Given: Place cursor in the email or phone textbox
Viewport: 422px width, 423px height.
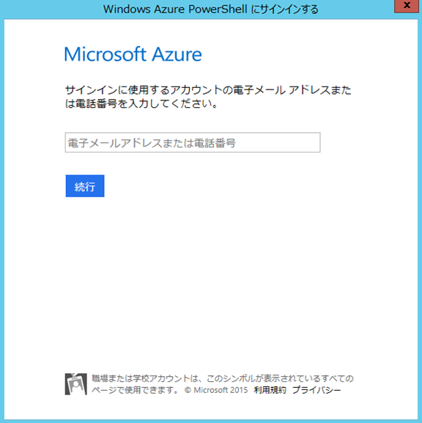Looking at the screenshot, I should [x=193, y=142].
